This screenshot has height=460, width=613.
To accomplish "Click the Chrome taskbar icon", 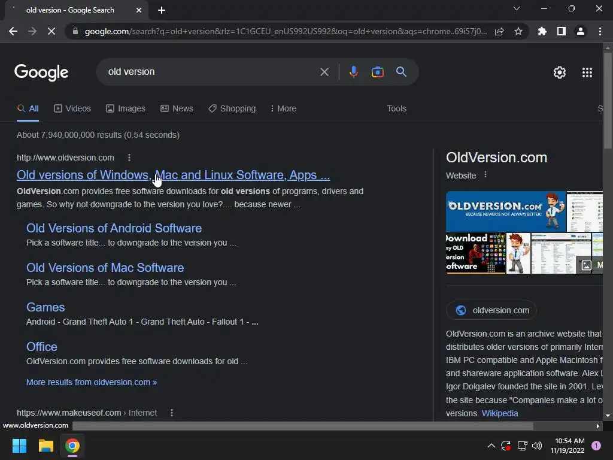I will [x=72, y=446].
